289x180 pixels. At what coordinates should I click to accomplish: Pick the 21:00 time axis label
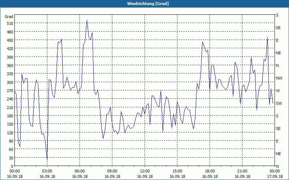click(242, 171)
